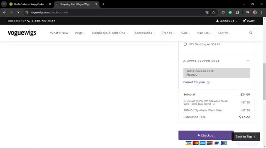Open new browser tab with plus icon

(103, 4)
